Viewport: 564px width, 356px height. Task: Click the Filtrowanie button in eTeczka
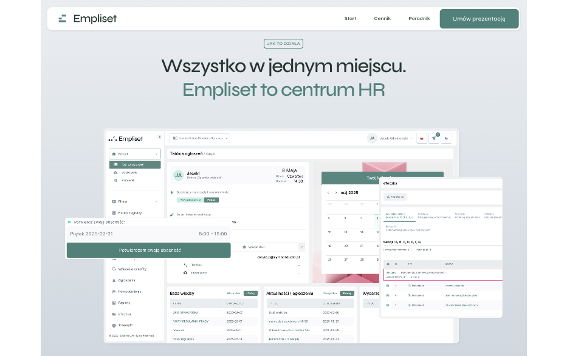click(395, 196)
